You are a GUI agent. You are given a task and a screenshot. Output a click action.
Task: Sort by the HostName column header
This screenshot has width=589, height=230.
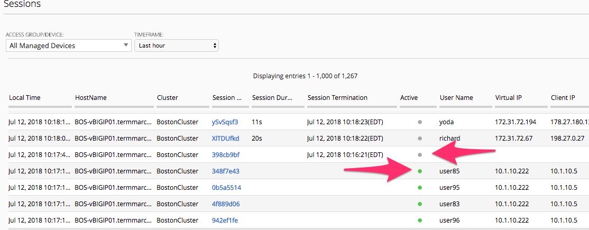click(x=91, y=98)
